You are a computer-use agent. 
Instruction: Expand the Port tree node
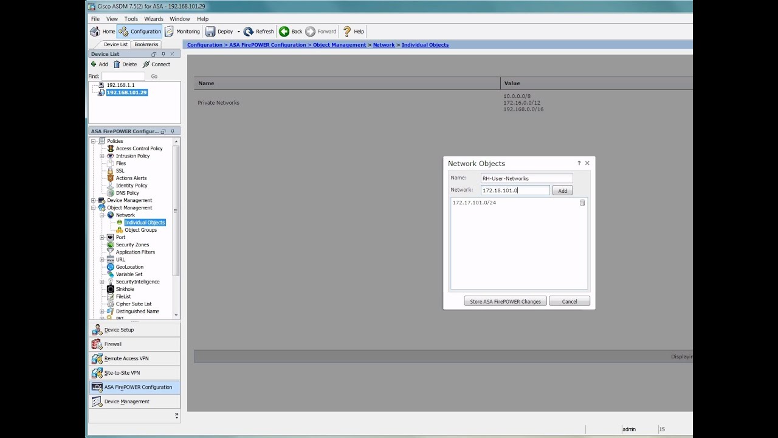[x=102, y=237]
